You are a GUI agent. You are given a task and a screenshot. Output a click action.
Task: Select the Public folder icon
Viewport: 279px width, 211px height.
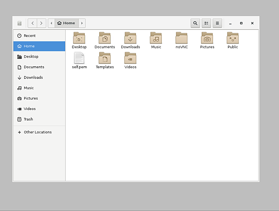click(232, 38)
